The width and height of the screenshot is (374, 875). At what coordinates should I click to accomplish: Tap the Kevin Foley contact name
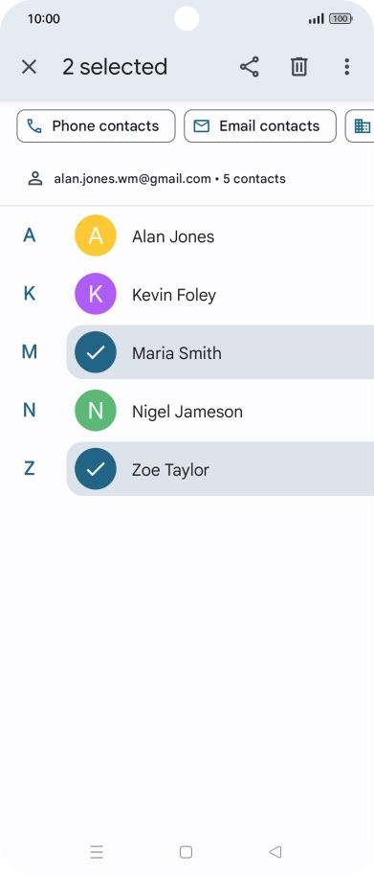(174, 295)
